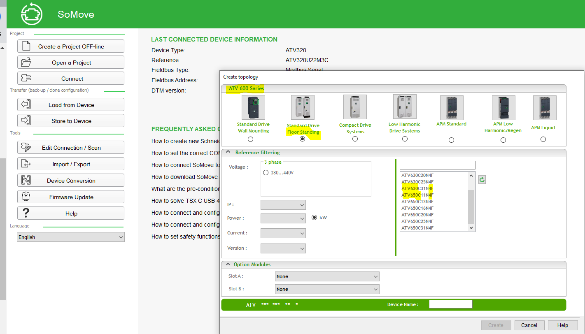585x334 pixels.
Task: Select the 380...440V voltage radio button
Action: [266, 173]
